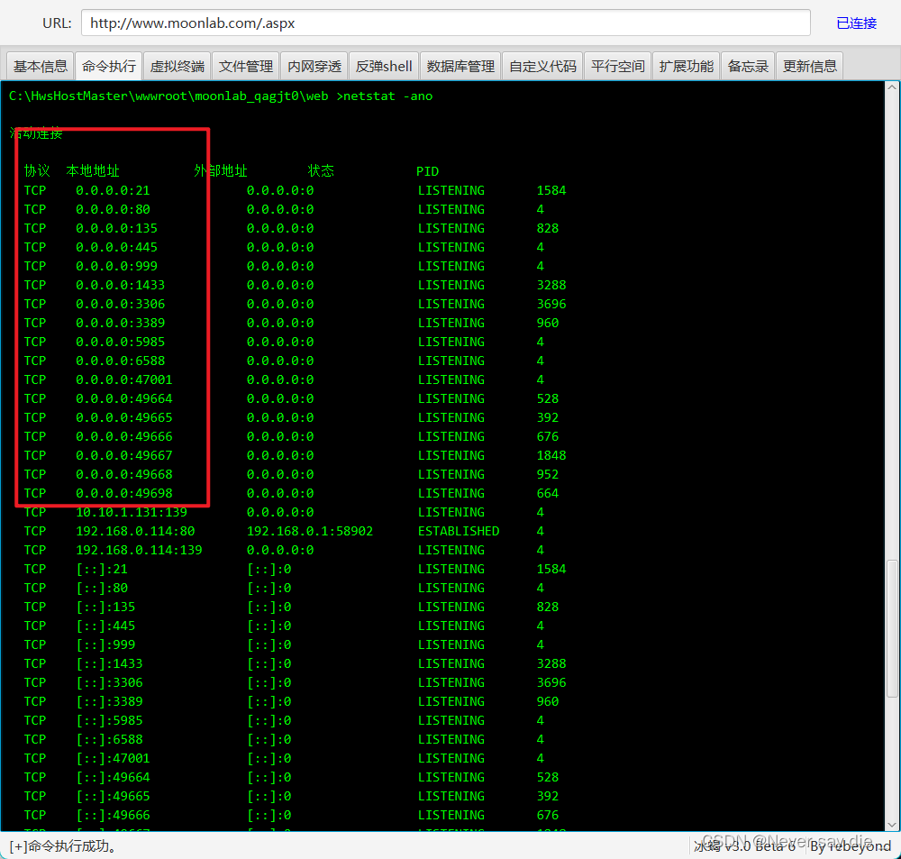This screenshot has width=901, height=859.
Task: Click the 状态 column header
Action: pos(321,170)
